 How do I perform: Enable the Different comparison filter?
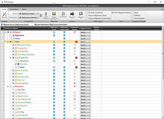click(x=133, y=15)
